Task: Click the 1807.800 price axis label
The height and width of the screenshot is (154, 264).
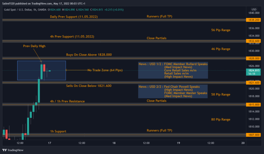Action: (254, 135)
